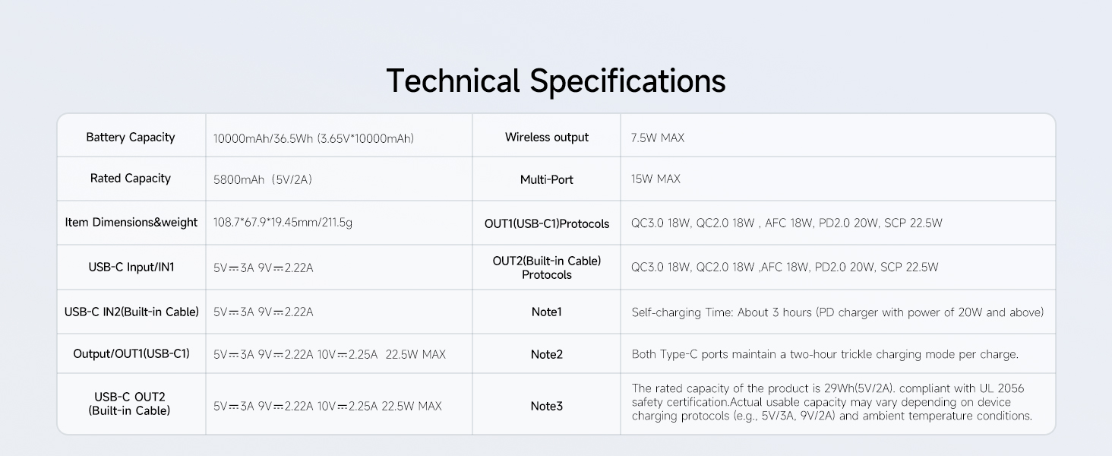Select the Output/OUT1(USB-C1) label
Image resolution: width=1112 pixels, height=456 pixels.
point(131,353)
